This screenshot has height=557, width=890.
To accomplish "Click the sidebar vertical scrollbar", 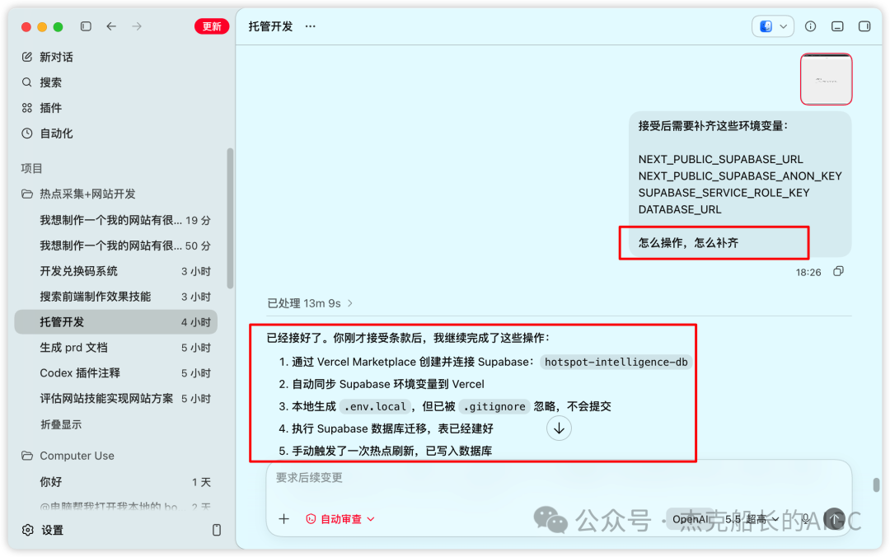I will pyautogui.click(x=230, y=218).
